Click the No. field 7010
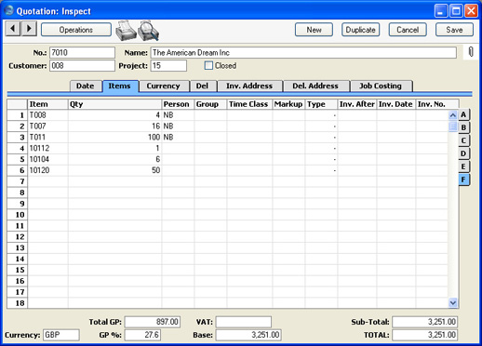The height and width of the screenshot is (346, 482). click(82, 52)
